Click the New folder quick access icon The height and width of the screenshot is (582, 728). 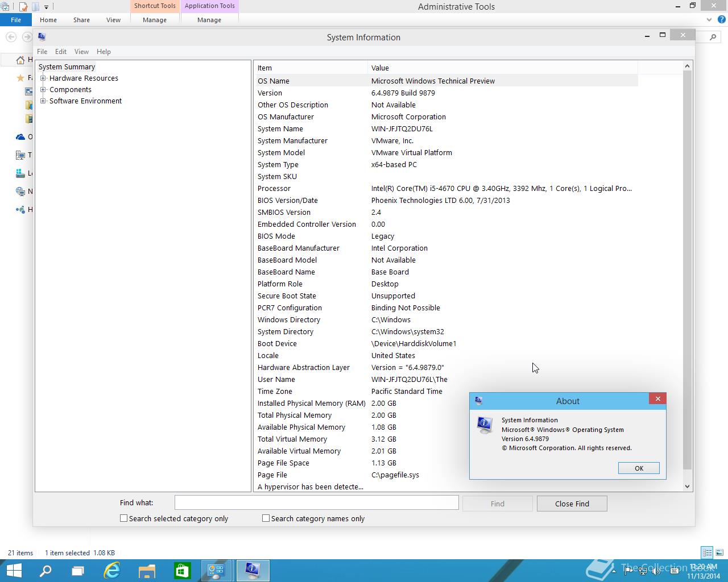(35, 7)
